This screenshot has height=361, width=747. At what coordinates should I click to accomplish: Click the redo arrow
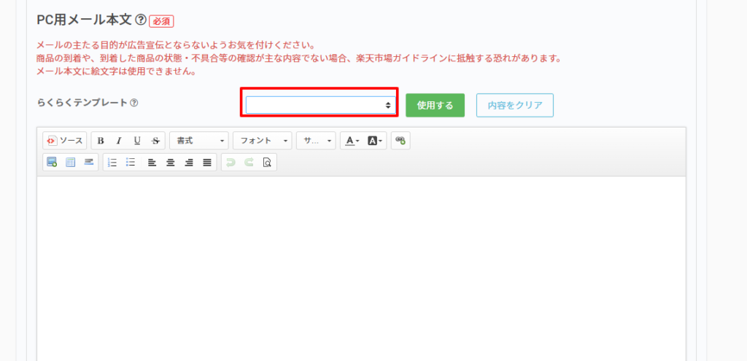(249, 162)
